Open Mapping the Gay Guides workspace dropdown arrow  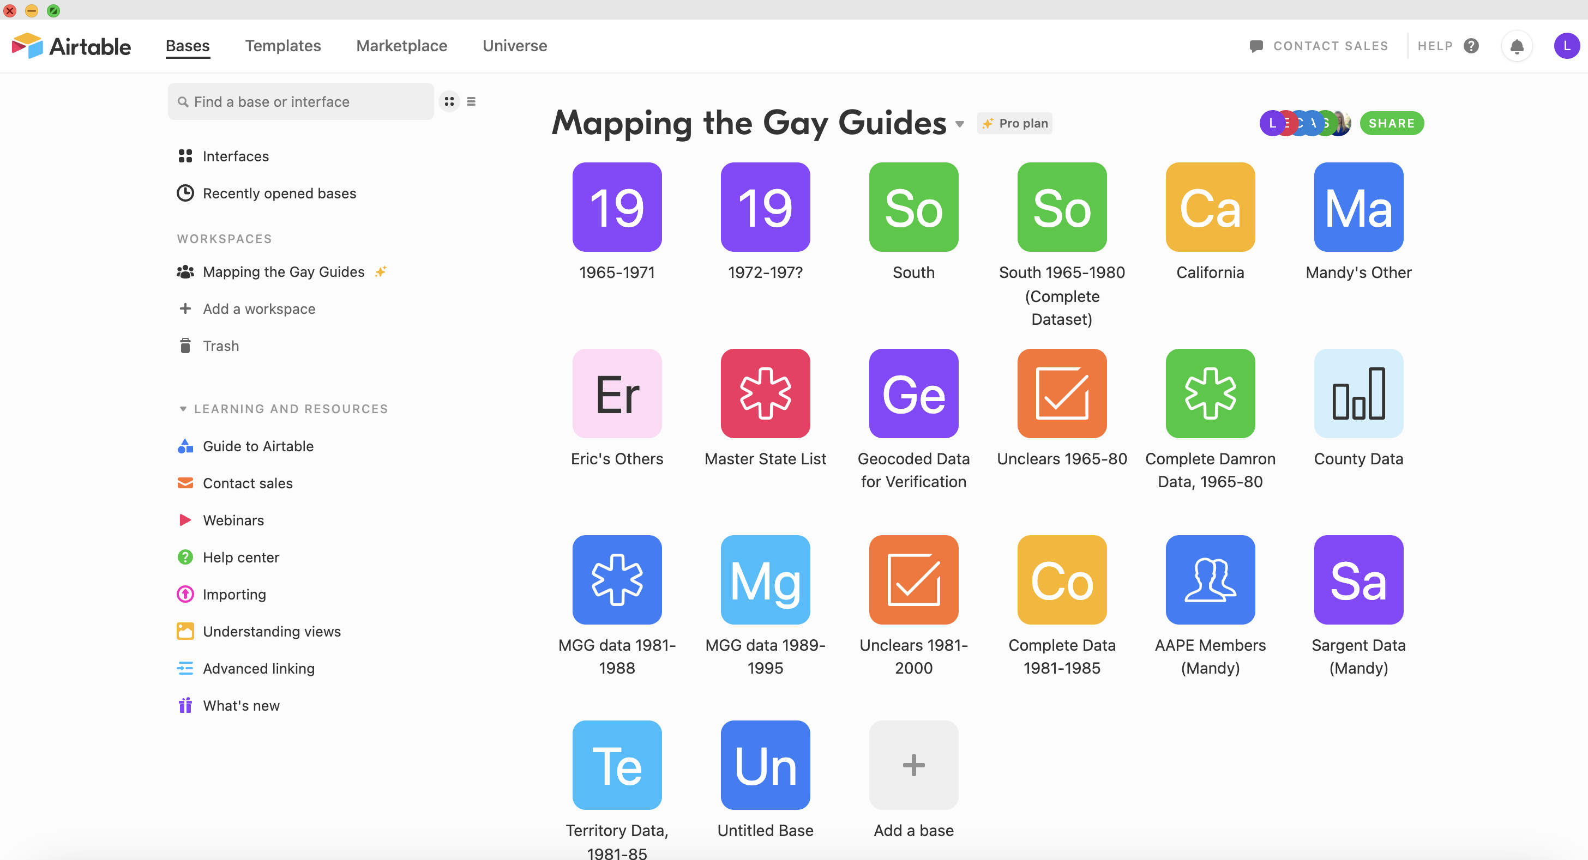(959, 124)
